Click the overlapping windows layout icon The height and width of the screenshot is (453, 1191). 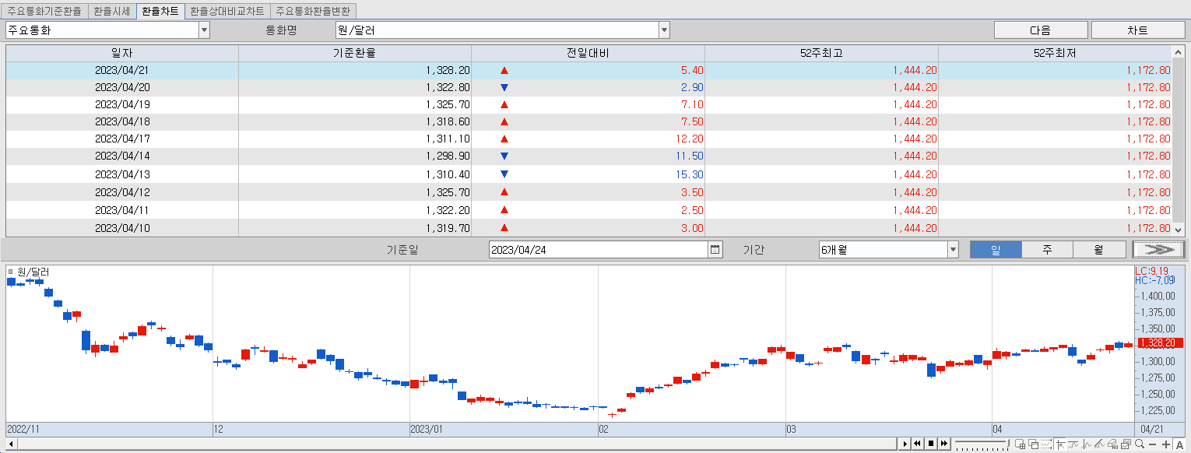click(1034, 444)
